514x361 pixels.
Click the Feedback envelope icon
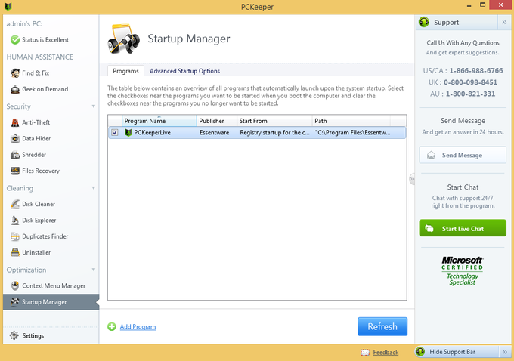coord(365,352)
